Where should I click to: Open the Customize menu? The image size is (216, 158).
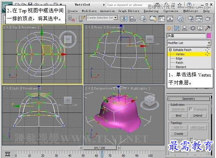[171, 11]
